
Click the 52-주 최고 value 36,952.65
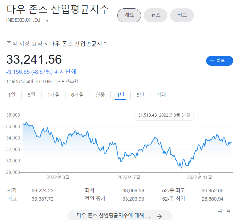[212, 191]
